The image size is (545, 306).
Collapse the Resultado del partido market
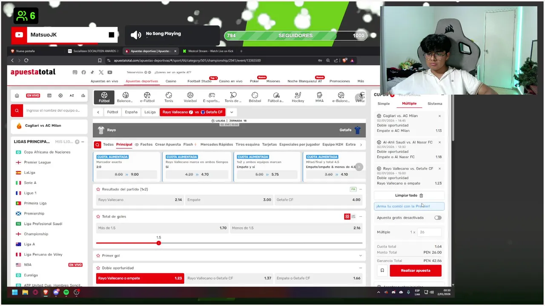coord(361,189)
